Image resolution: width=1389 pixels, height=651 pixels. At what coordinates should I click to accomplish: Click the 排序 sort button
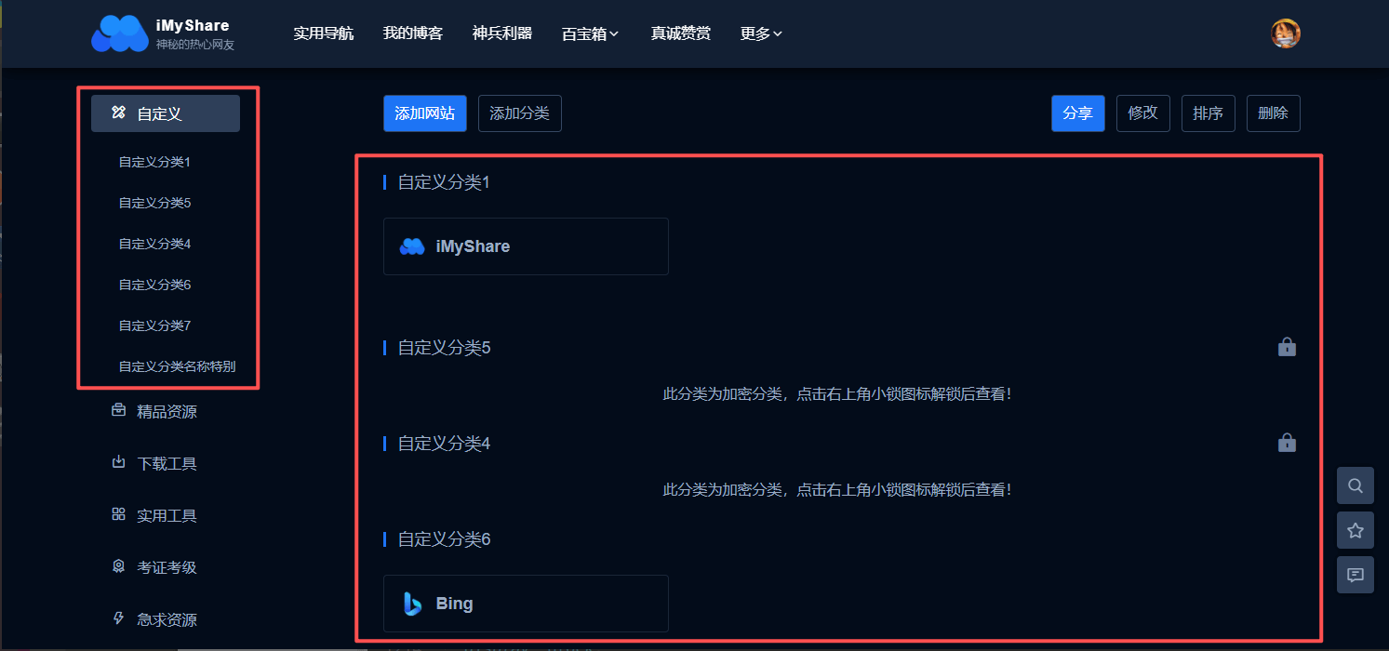[1208, 113]
